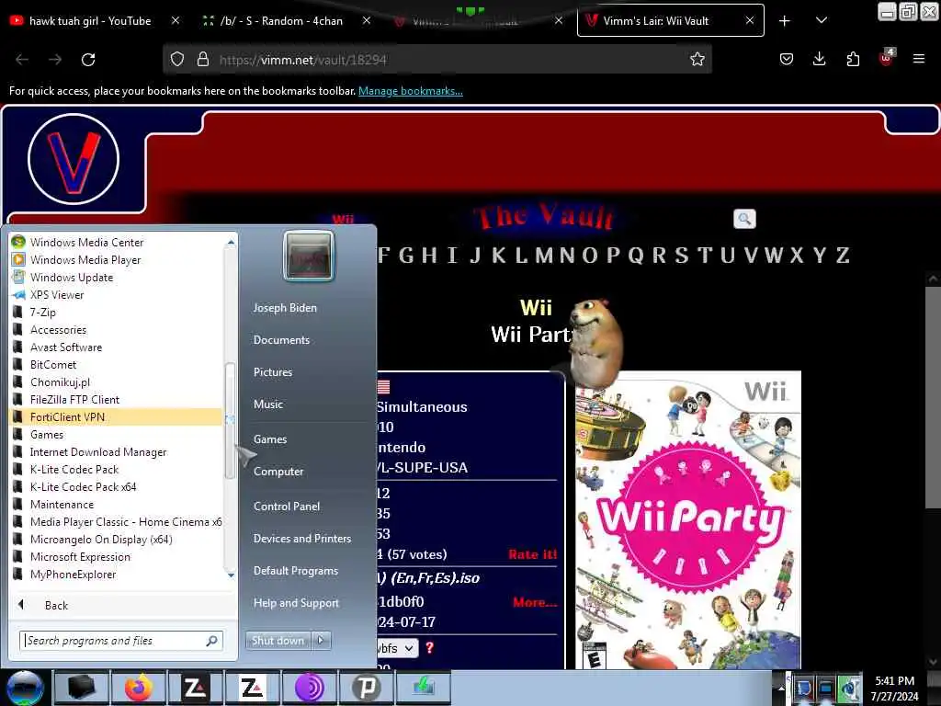Open the Pocket save icon
941x706 pixels.
787,59
